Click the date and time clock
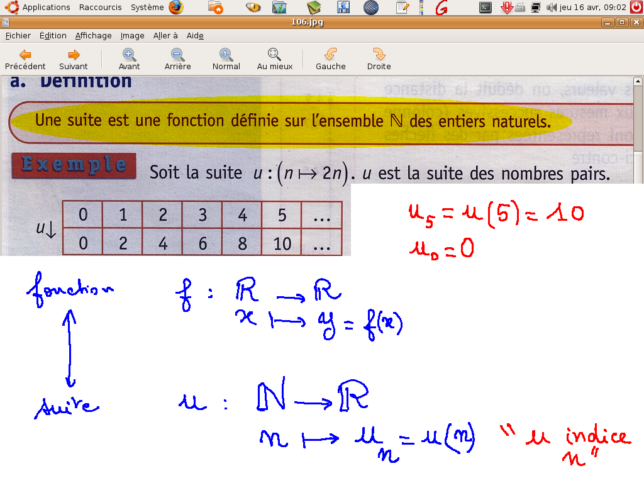The width and height of the screenshot is (644, 483). coord(592,8)
